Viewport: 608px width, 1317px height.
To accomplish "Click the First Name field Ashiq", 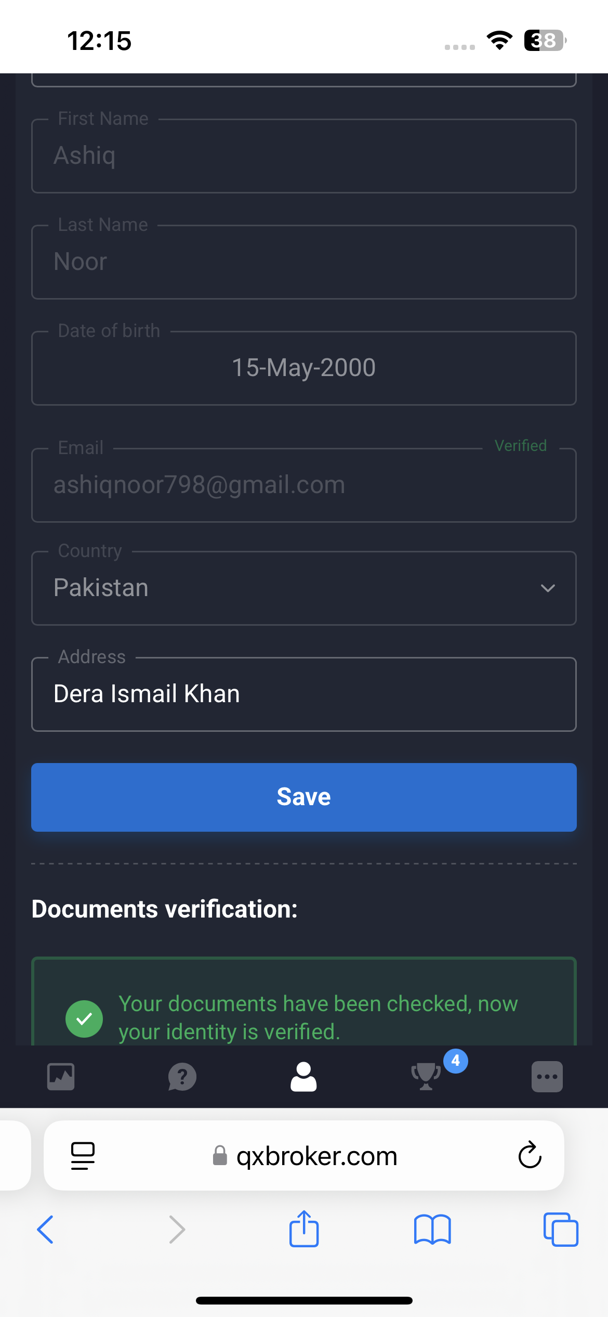I will coord(303,156).
